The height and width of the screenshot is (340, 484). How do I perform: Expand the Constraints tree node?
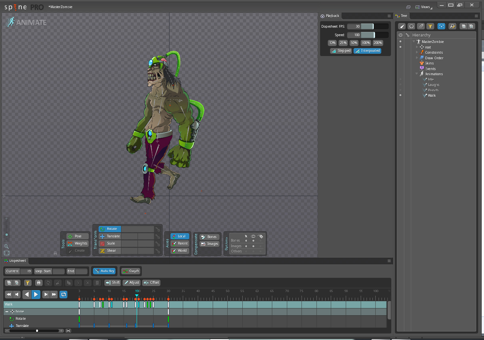tap(417, 52)
